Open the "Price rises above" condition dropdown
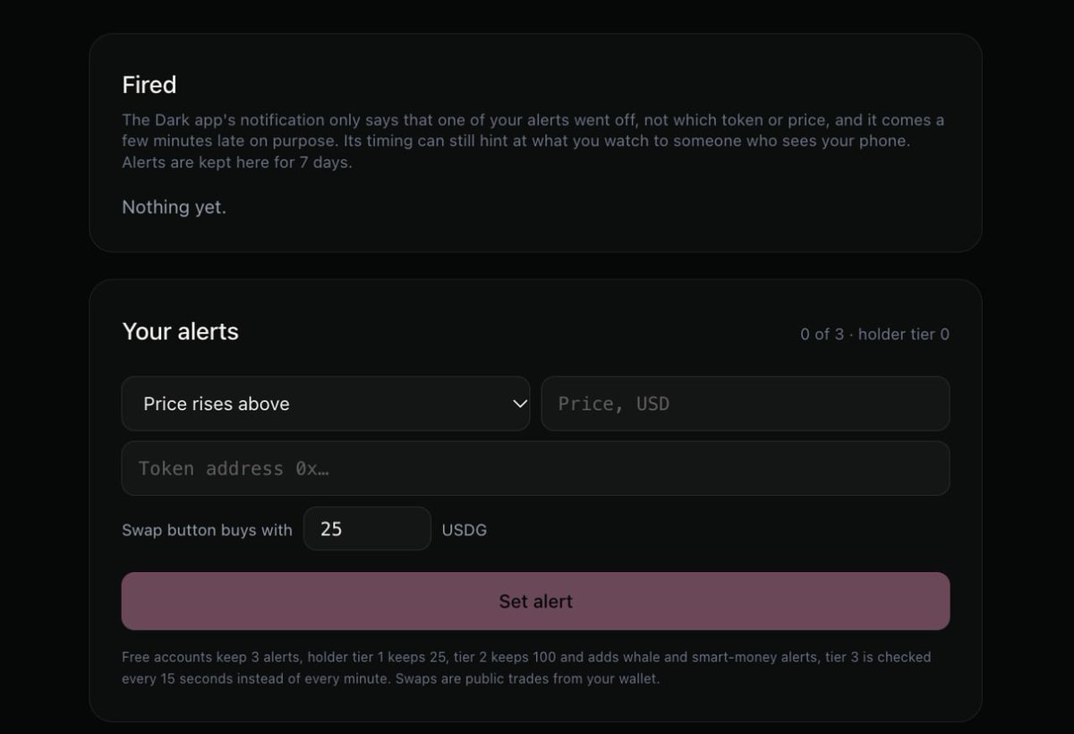1074x734 pixels. pyautogui.click(x=326, y=404)
